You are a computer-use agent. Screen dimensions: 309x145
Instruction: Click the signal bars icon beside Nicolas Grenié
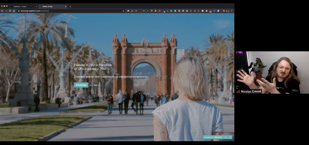(238, 91)
